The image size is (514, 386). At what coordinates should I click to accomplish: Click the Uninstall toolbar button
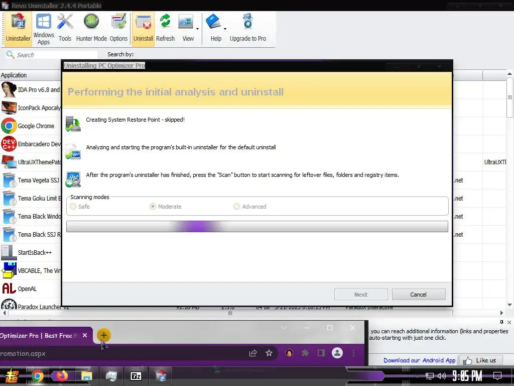click(x=143, y=29)
